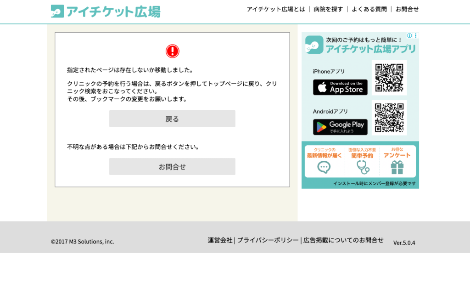Click the Download on the App Store badge
This screenshot has width=470, height=306.
tap(340, 87)
